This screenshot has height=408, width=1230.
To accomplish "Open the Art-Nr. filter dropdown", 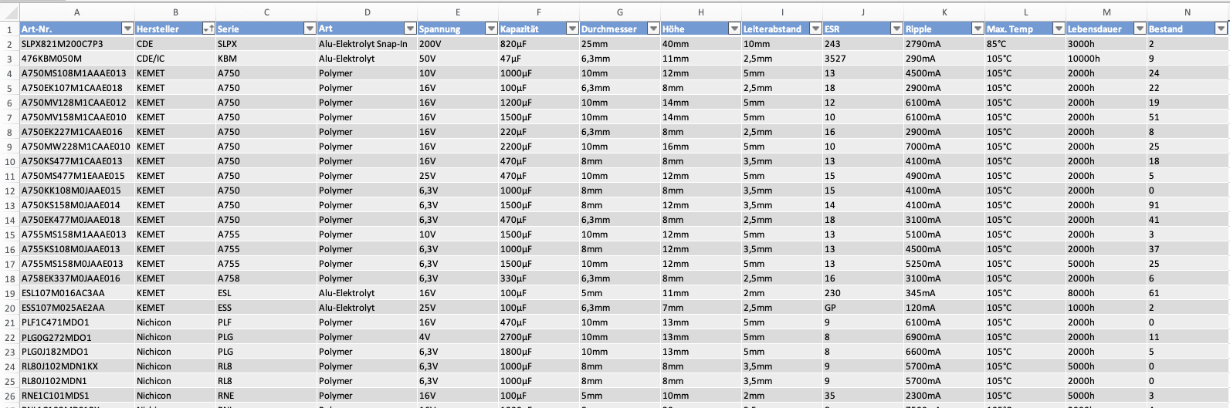I will click(127, 29).
